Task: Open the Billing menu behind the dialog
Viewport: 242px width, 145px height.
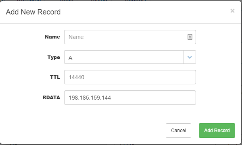Action: click(100, 0)
